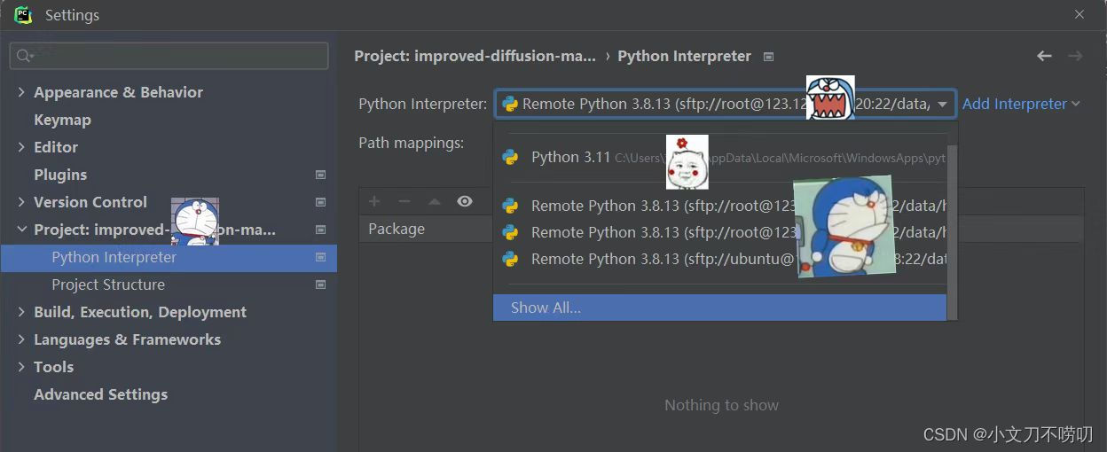Click project-level icon beside Project Structure
The height and width of the screenshot is (452, 1107).
pyautogui.click(x=321, y=284)
